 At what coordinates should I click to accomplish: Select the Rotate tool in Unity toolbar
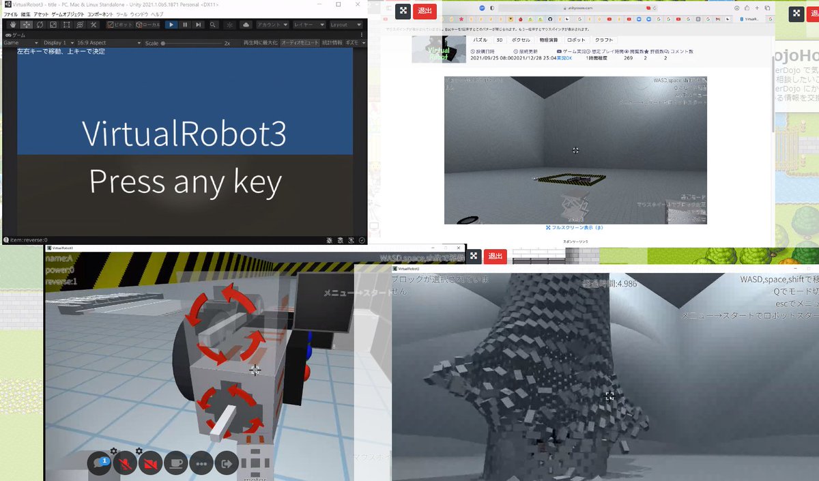[x=40, y=25]
